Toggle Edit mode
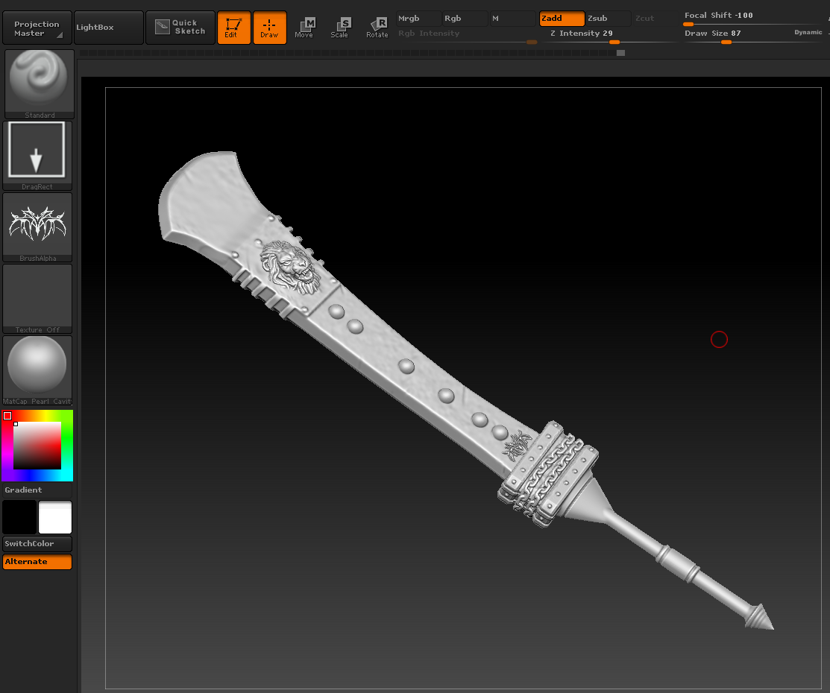 click(233, 27)
